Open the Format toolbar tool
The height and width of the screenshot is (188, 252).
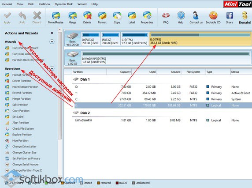point(102,16)
